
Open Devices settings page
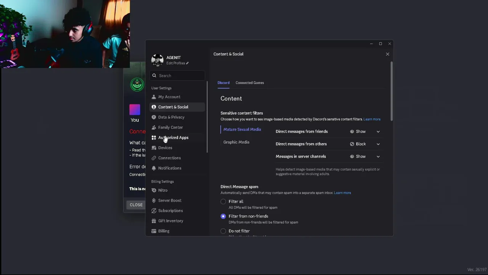(x=177, y=148)
